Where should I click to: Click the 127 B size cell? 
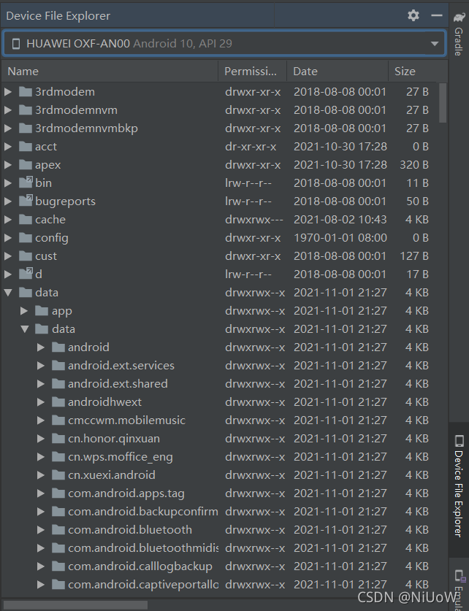pyautogui.click(x=414, y=256)
